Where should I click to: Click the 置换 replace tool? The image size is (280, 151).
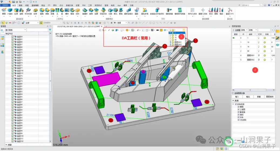[121, 11]
